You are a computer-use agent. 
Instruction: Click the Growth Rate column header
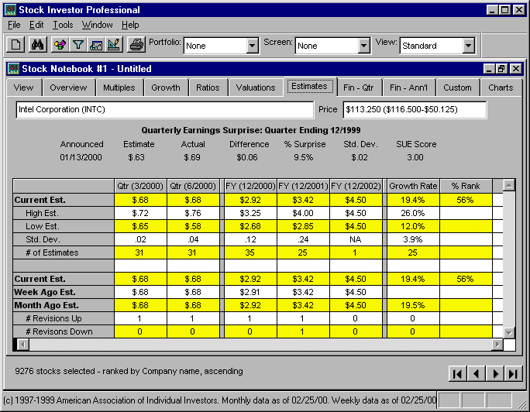tap(413, 186)
